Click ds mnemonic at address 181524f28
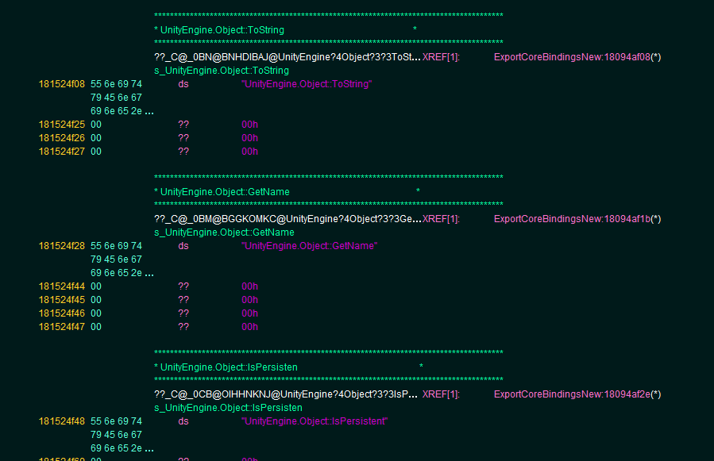This screenshot has height=461, width=714. 183,246
